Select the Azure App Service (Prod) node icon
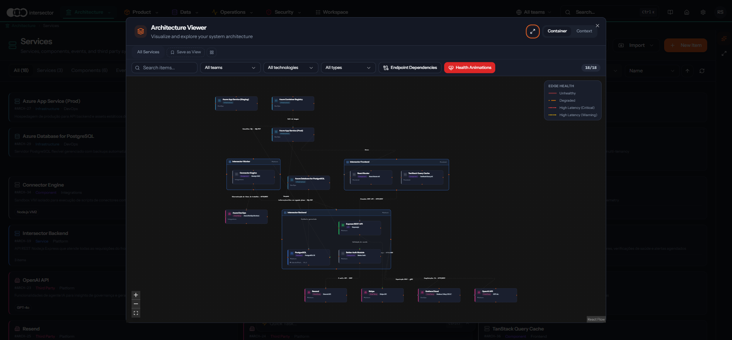Viewport: 732px width, 340px height. point(276,132)
